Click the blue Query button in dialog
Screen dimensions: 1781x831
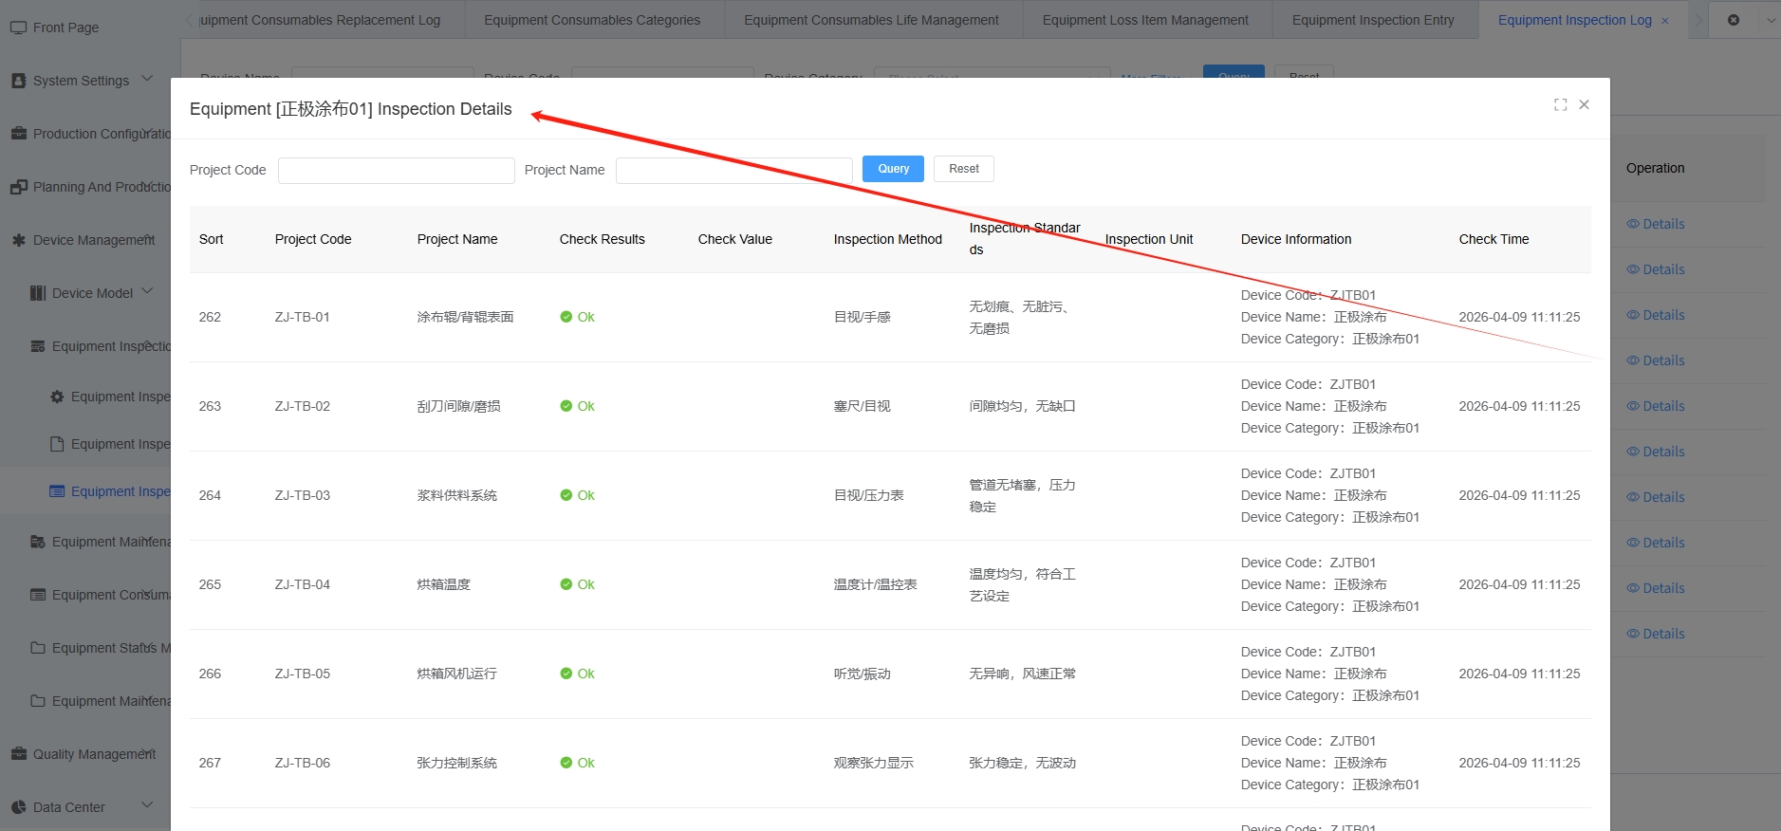coord(893,169)
